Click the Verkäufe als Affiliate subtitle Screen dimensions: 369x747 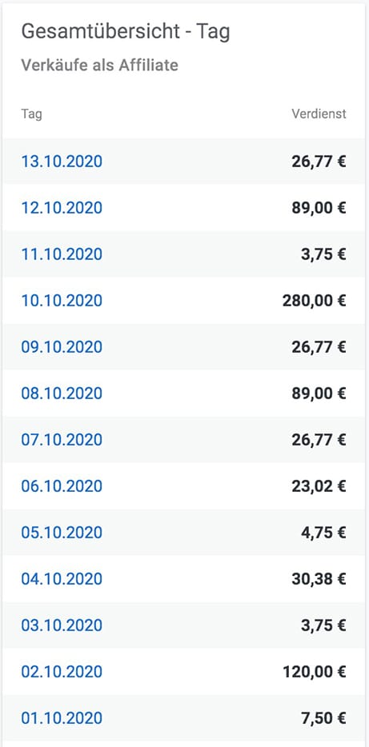coord(99,65)
